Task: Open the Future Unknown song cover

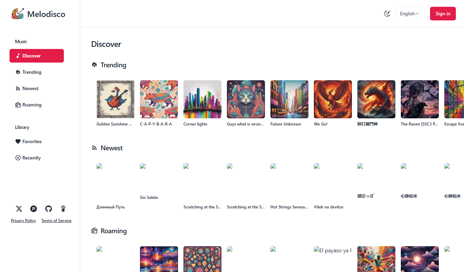Action: tap(289, 99)
